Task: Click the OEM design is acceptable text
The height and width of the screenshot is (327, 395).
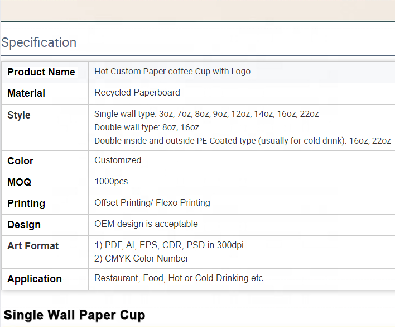Action: tap(146, 224)
